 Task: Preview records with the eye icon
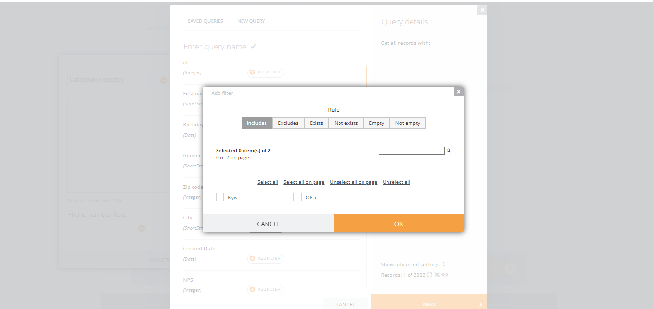point(445,275)
